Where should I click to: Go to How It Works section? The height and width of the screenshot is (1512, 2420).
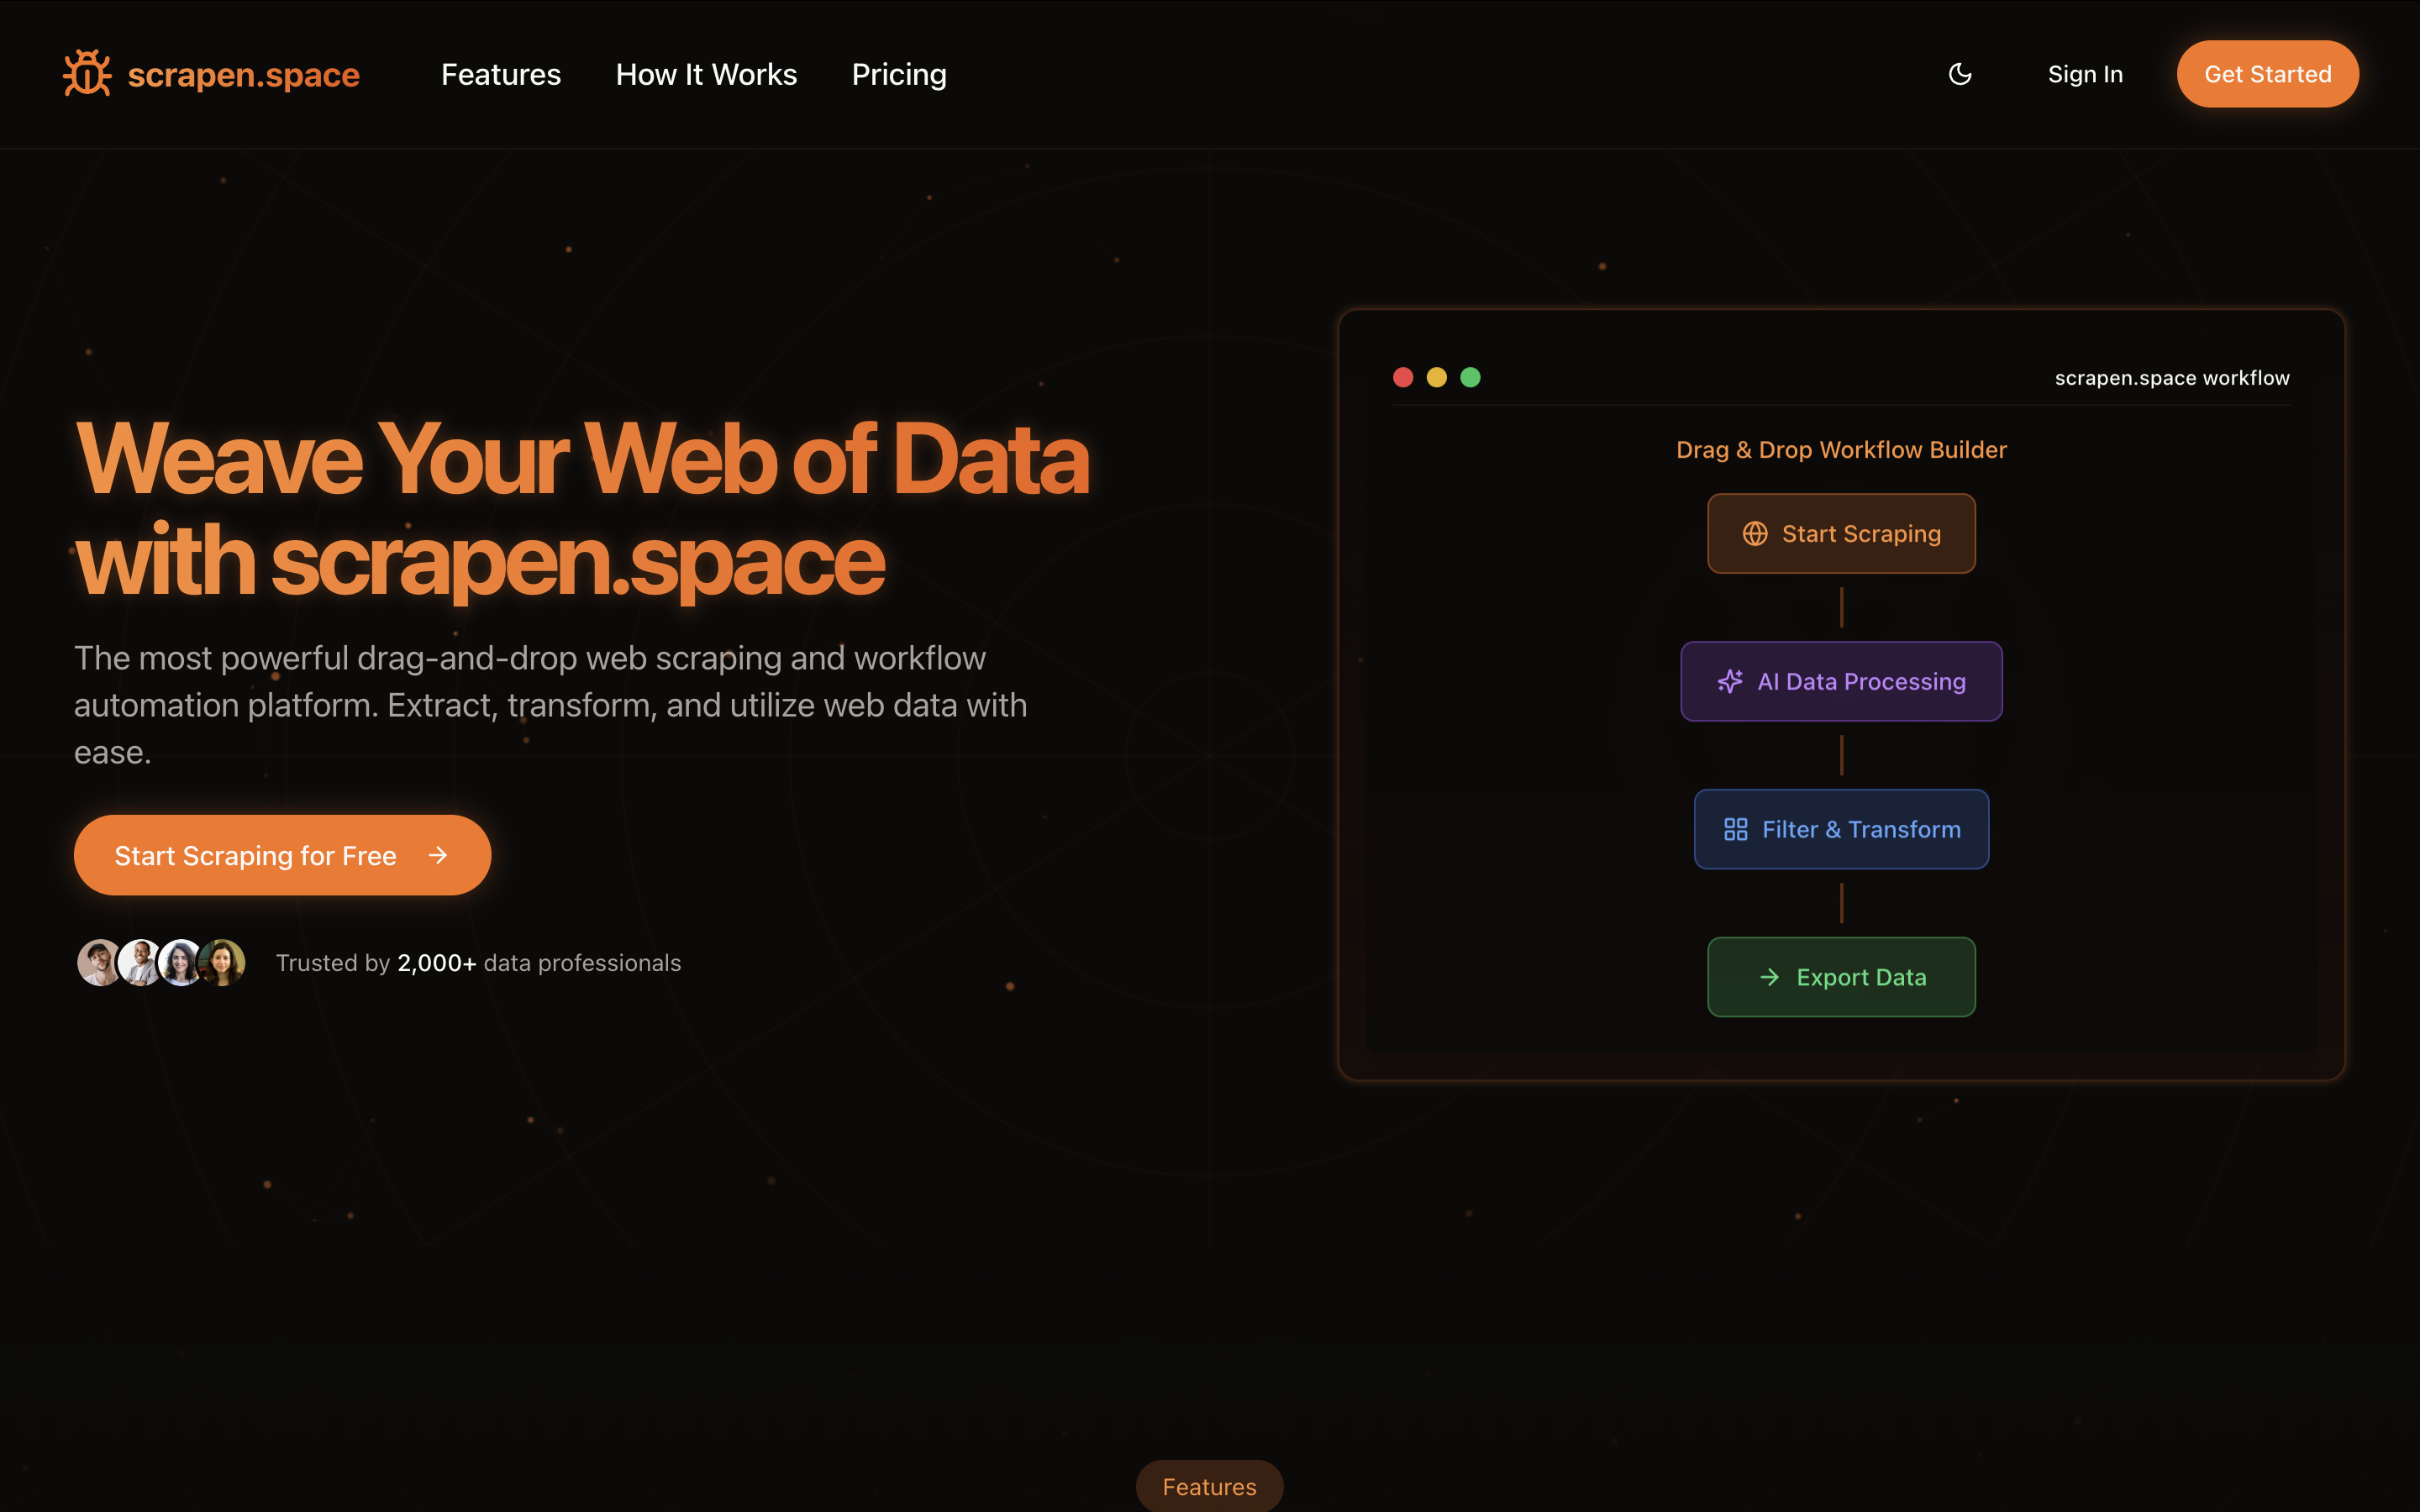click(x=706, y=74)
